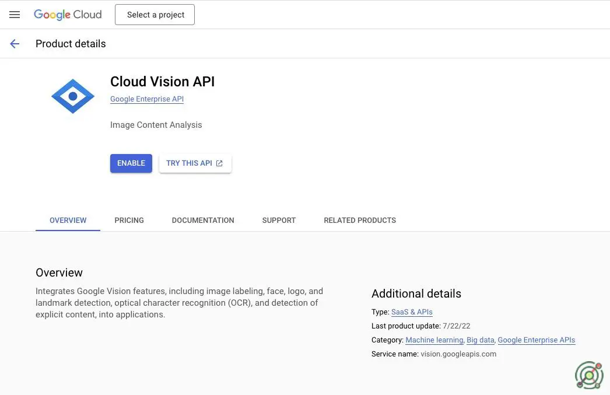Open the Big data category link
Screen dimensions: 610x395
481,340
